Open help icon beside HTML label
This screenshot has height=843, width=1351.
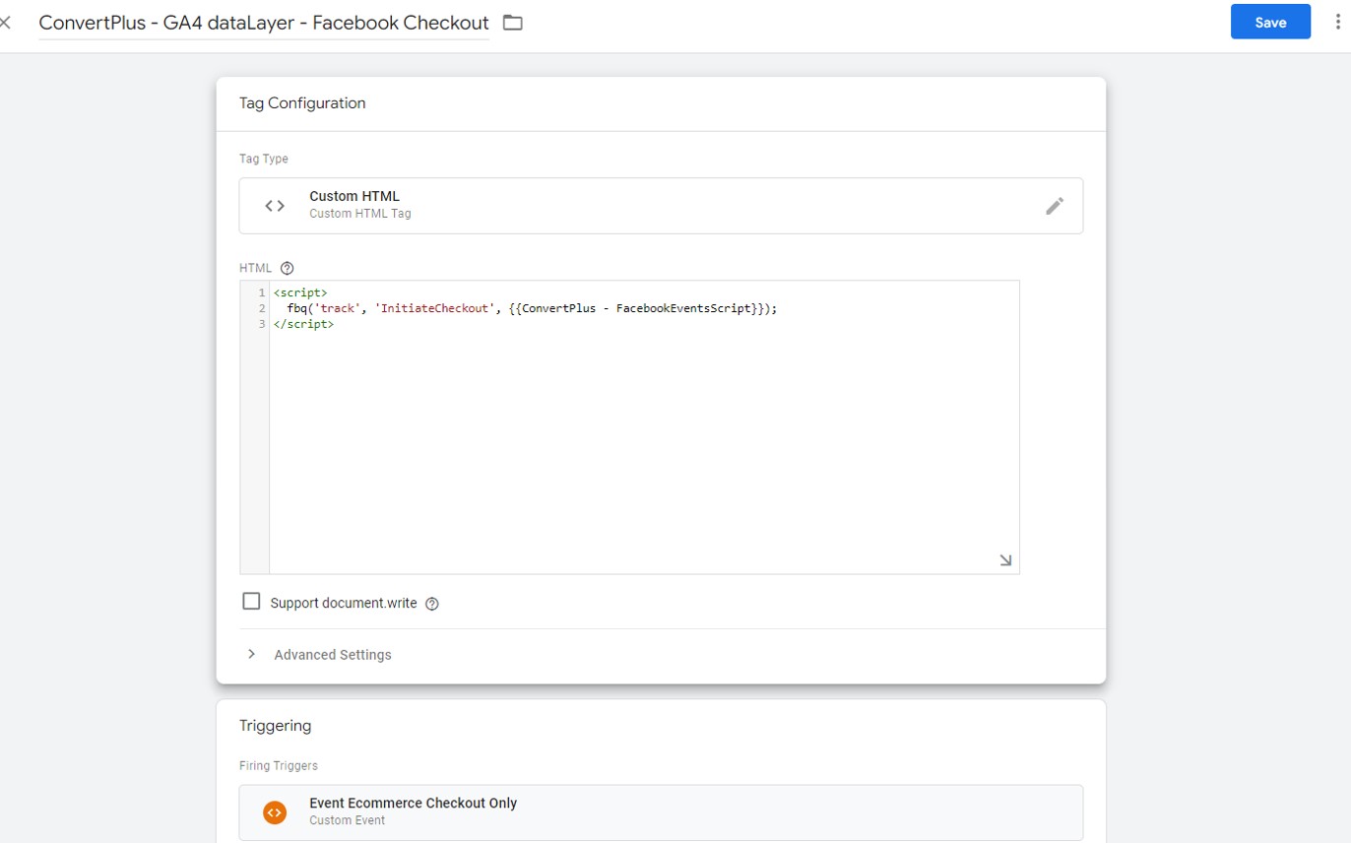click(288, 268)
